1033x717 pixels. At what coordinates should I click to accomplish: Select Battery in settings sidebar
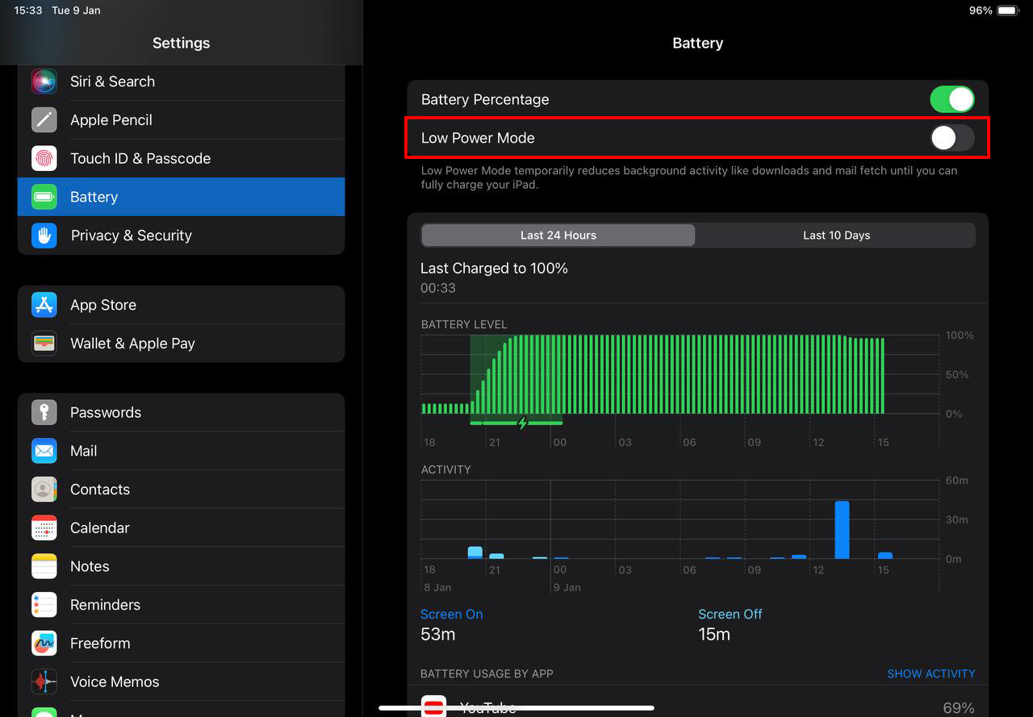coord(181,197)
